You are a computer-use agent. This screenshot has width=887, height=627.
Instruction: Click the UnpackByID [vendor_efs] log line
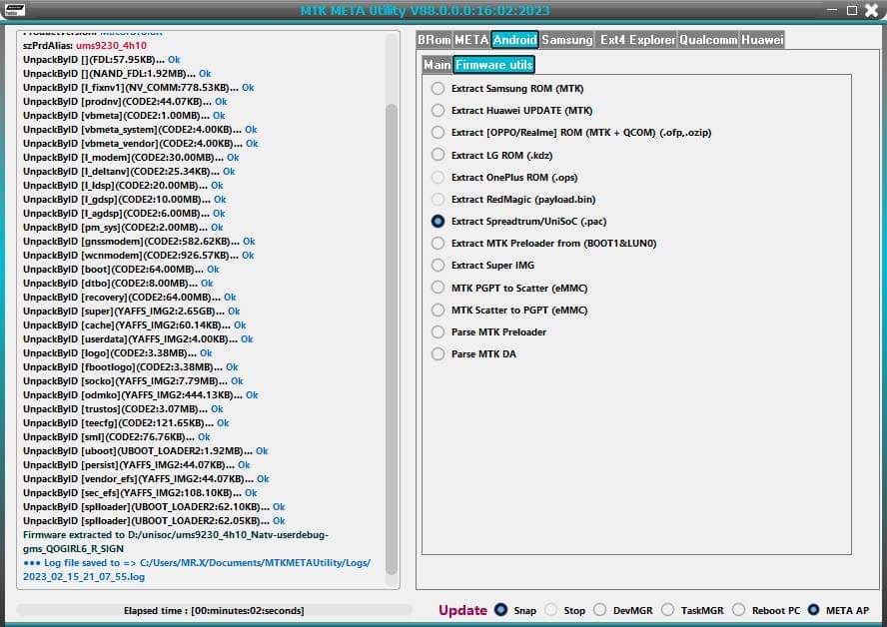pyautogui.click(x=146, y=479)
